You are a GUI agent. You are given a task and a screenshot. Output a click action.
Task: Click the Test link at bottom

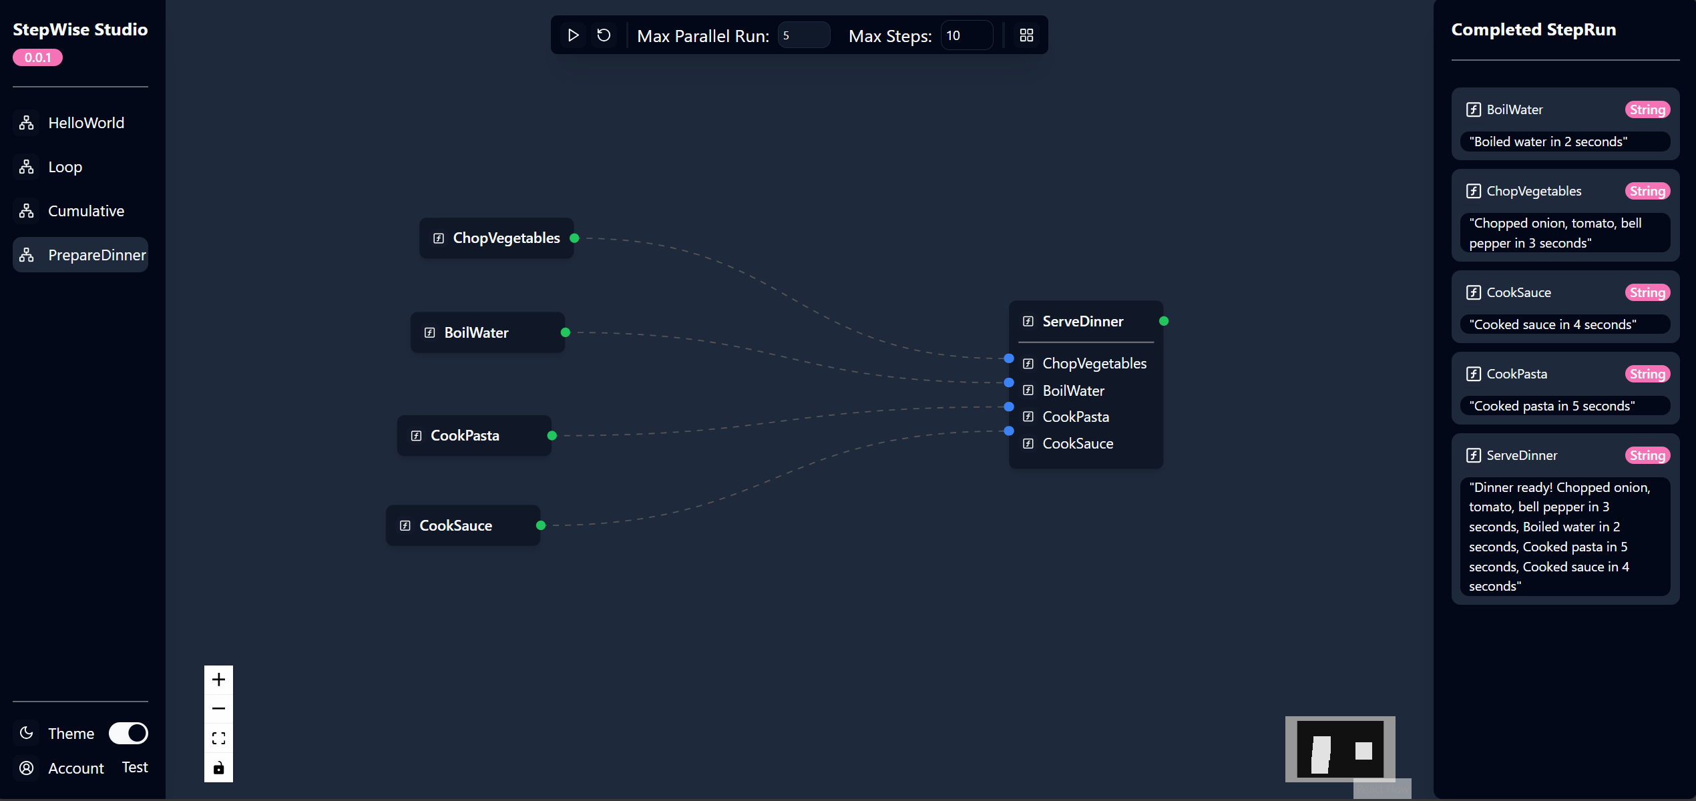click(134, 767)
